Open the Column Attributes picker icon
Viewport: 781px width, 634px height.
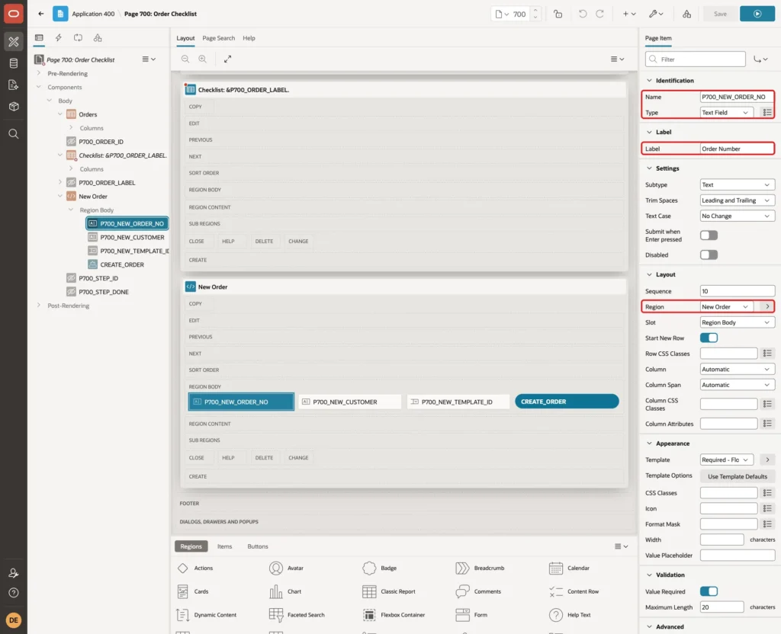[767, 424]
